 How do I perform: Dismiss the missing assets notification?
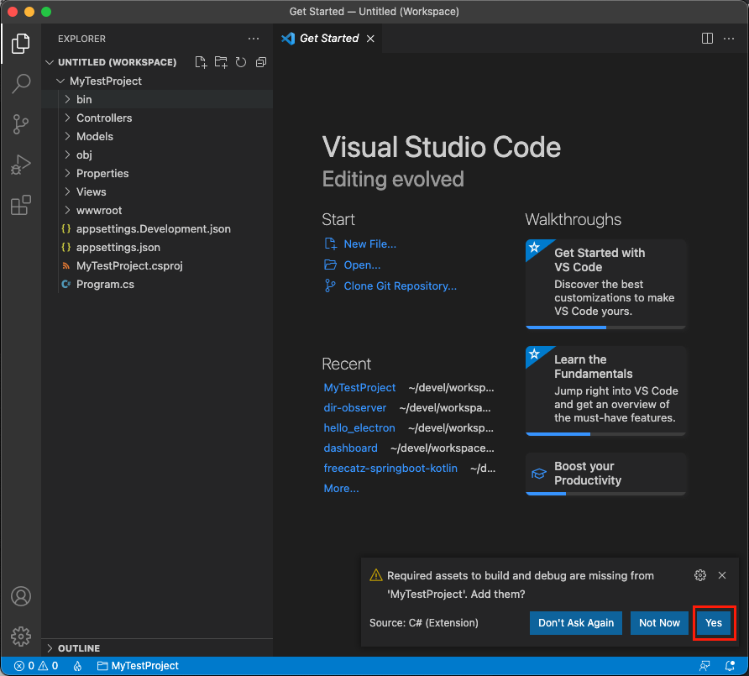(x=722, y=575)
